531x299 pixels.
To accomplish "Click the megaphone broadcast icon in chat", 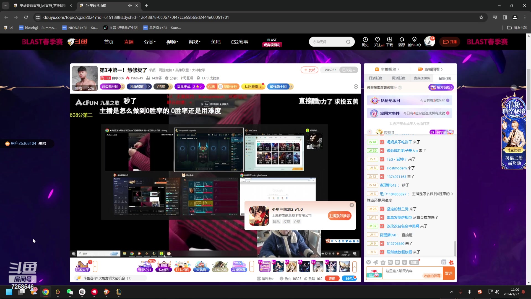I will coord(376,262).
